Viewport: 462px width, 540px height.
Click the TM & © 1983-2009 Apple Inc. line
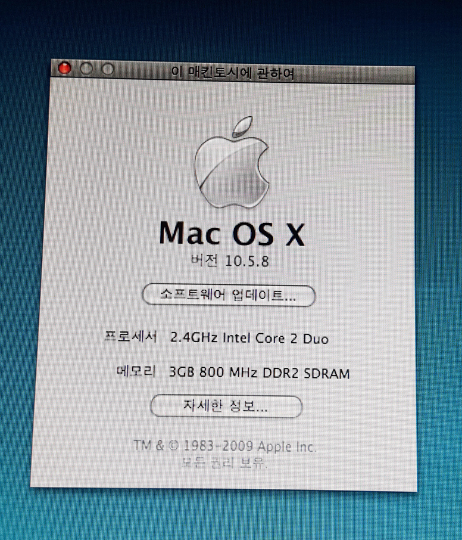[x=225, y=446]
